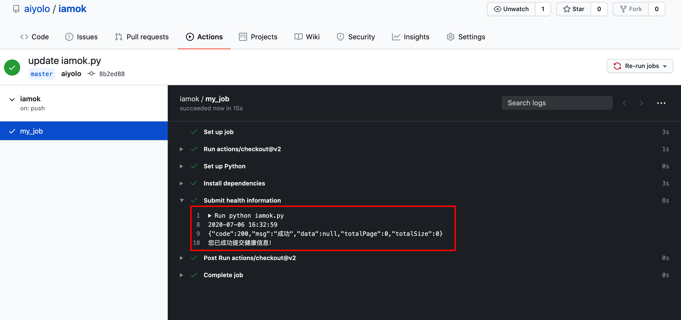Collapse the Submit health information step

[x=182, y=201]
